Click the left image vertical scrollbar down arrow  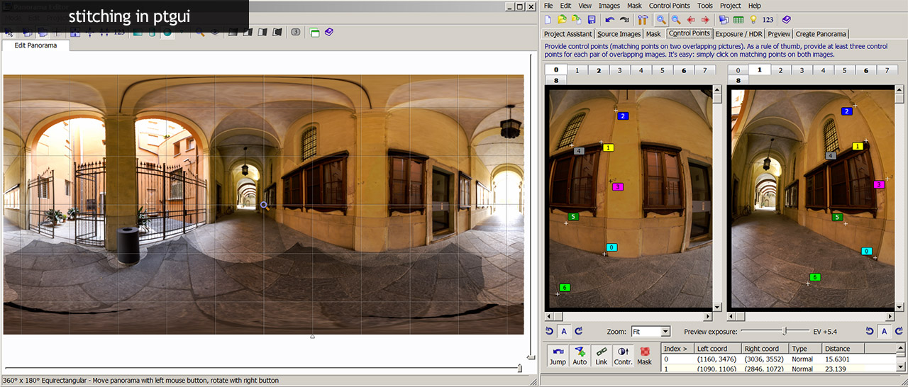tap(717, 306)
